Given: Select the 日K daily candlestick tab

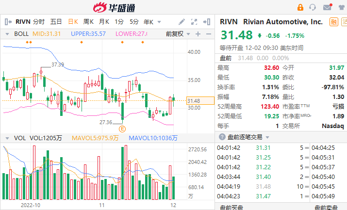Looking at the screenshot, I should tap(73, 22).
